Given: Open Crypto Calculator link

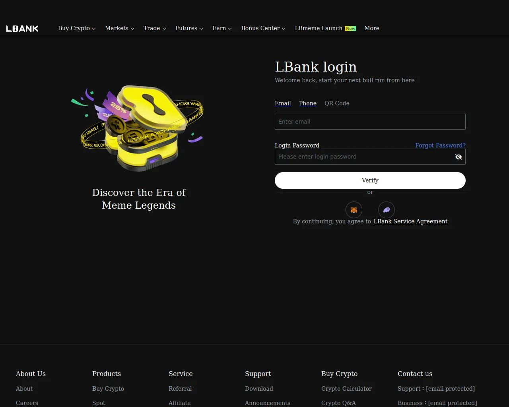Looking at the screenshot, I should 346,389.
